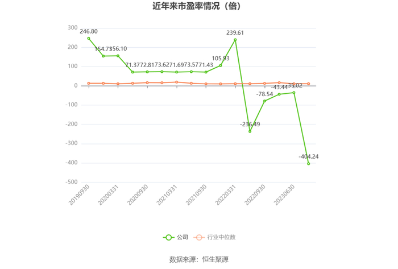The height and width of the screenshot is (269, 398).
Task: Select the -78.54 data point marker
Action: [264, 101]
